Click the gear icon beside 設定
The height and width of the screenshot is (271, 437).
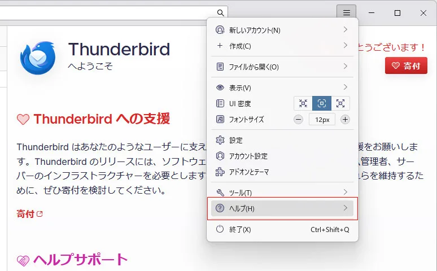220,140
